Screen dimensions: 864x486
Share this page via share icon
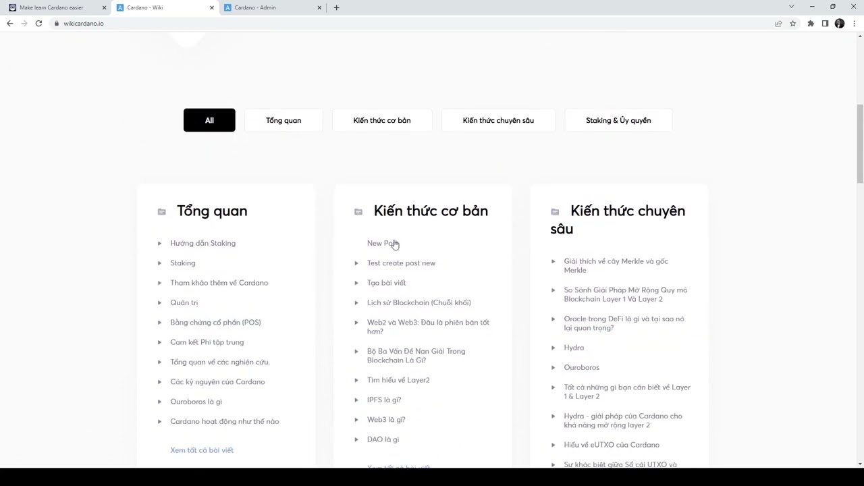778,23
